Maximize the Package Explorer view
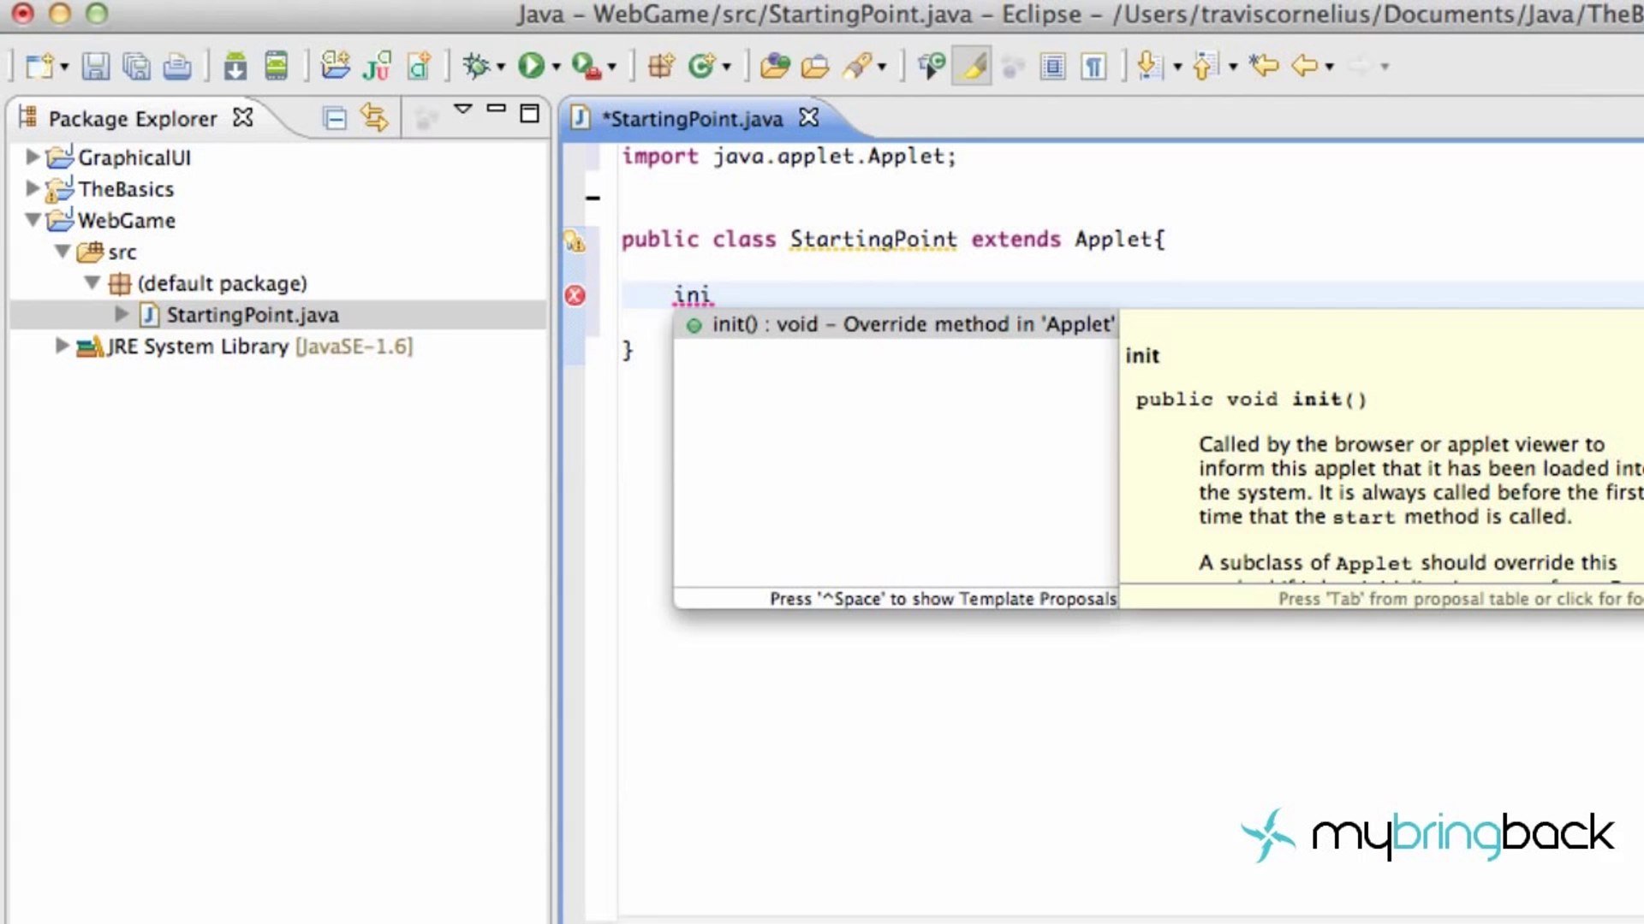The width and height of the screenshot is (1644, 924). (530, 113)
